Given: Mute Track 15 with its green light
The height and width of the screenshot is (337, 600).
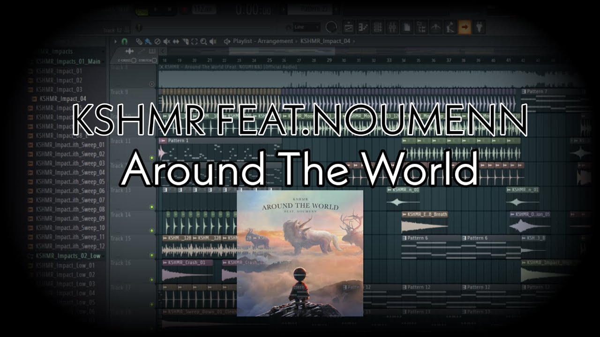Looking at the screenshot, I should (151, 255).
